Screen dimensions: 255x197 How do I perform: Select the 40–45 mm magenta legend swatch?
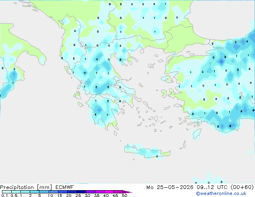(x=109, y=192)
